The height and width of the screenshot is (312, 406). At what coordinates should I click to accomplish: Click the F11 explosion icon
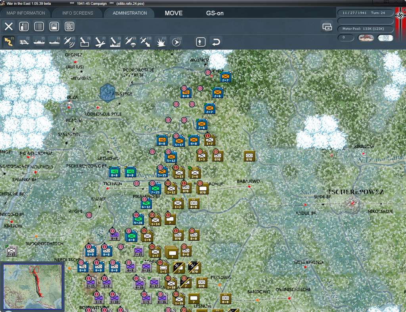[x=161, y=42]
